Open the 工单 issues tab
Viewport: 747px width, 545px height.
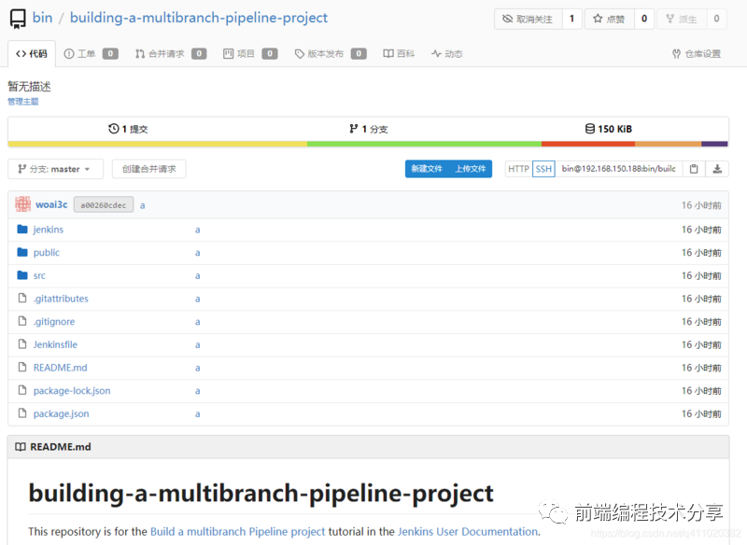[91, 54]
